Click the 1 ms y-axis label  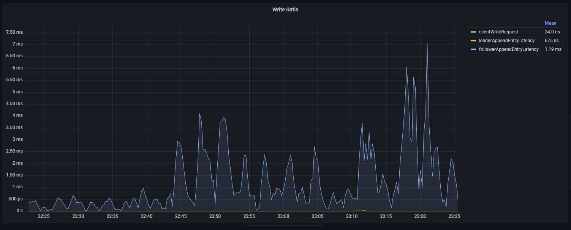click(17, 187)
